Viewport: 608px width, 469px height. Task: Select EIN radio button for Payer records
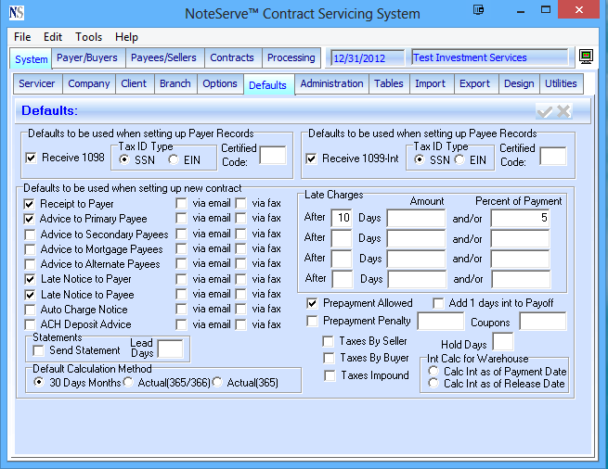tap(174, 159)
